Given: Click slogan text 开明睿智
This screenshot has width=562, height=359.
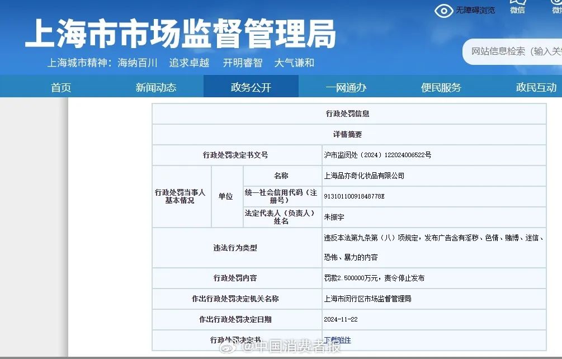Looking at the screenshot, I should (243, 63).
